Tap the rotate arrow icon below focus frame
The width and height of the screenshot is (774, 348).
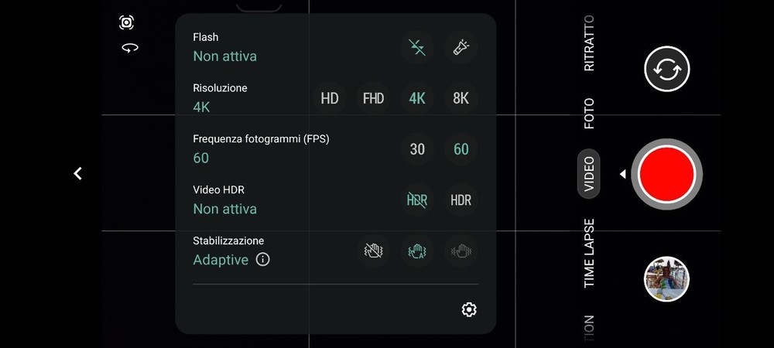[x=130, y=48]
